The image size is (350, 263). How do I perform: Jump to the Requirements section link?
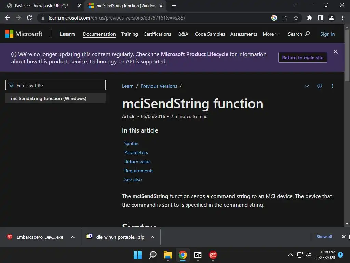click(x=139, y=171)
